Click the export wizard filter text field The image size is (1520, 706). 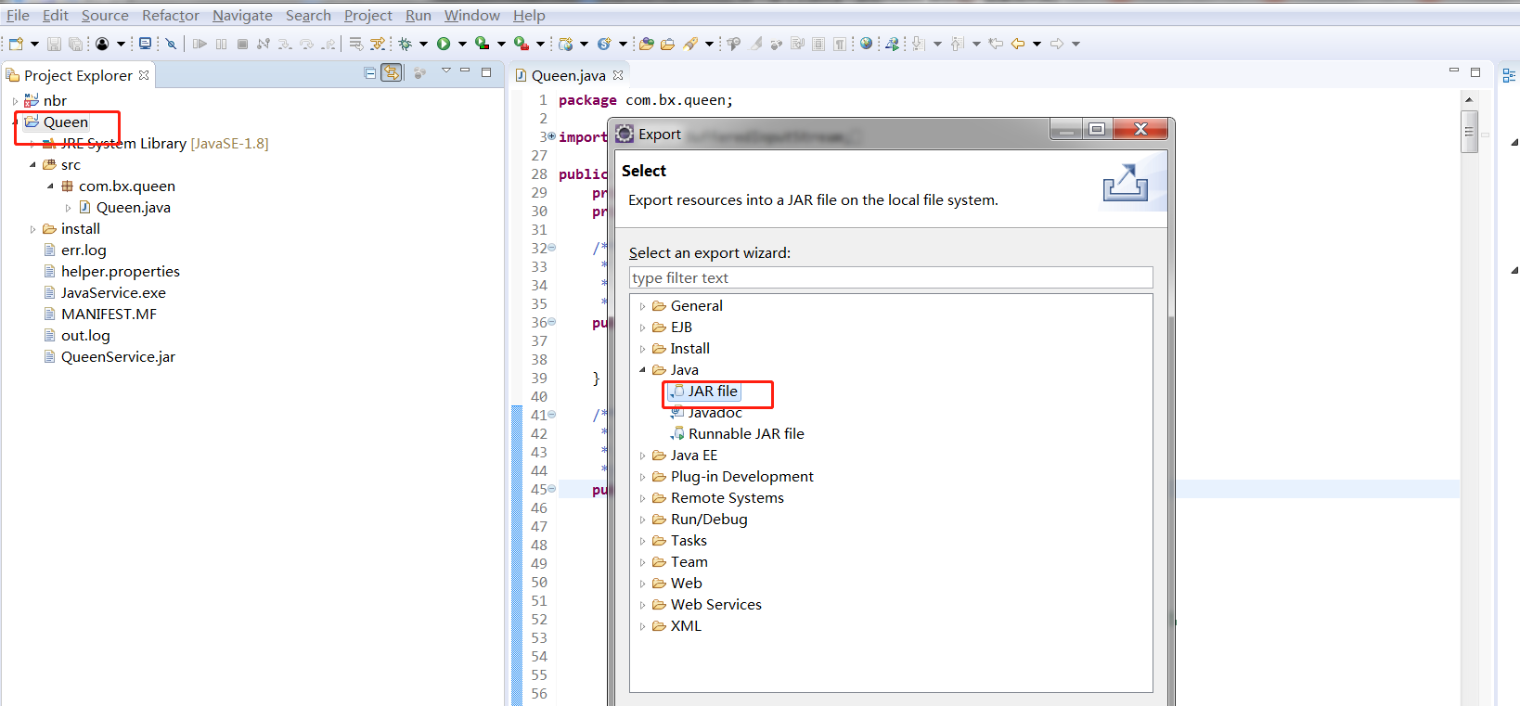click(x=891, y=278)
